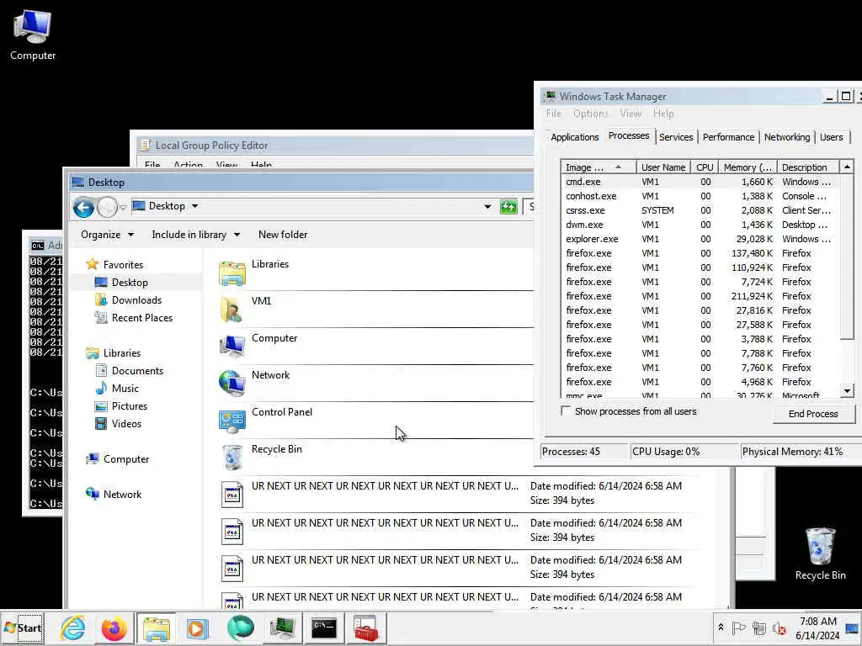Screen dimensions: 862x646
Task: Click the Forward navigation button in Explorer
Action: (x=107, y=208)
